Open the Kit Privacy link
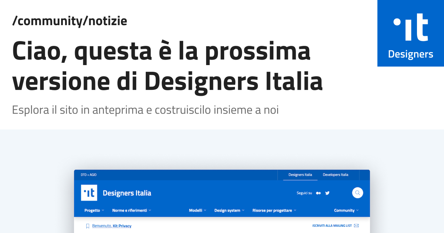 (122, 226)
